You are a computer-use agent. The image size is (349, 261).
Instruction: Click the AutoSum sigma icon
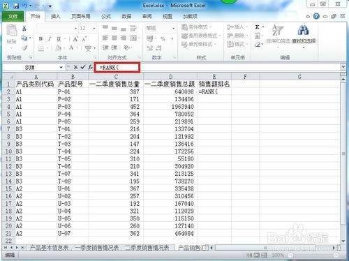click(257, 27)
